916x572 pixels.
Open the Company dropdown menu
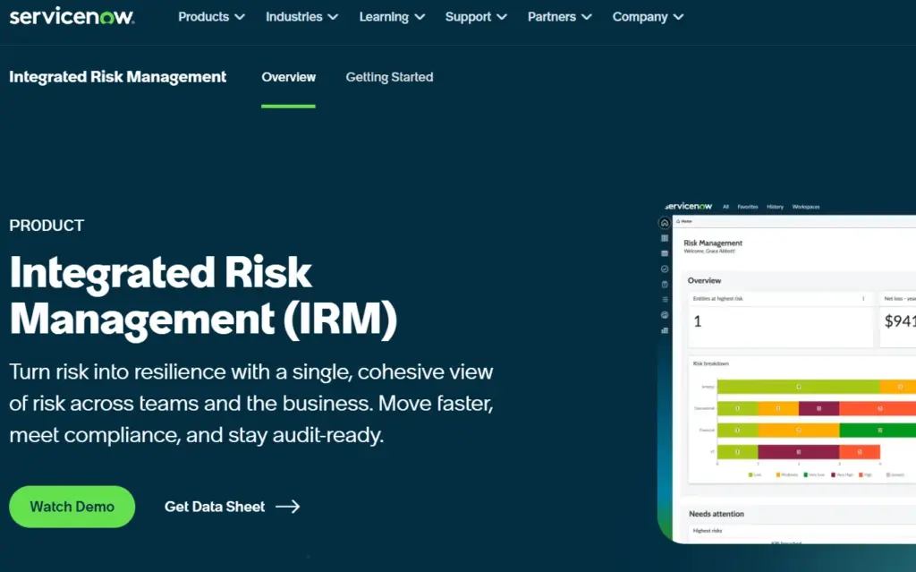648,17
